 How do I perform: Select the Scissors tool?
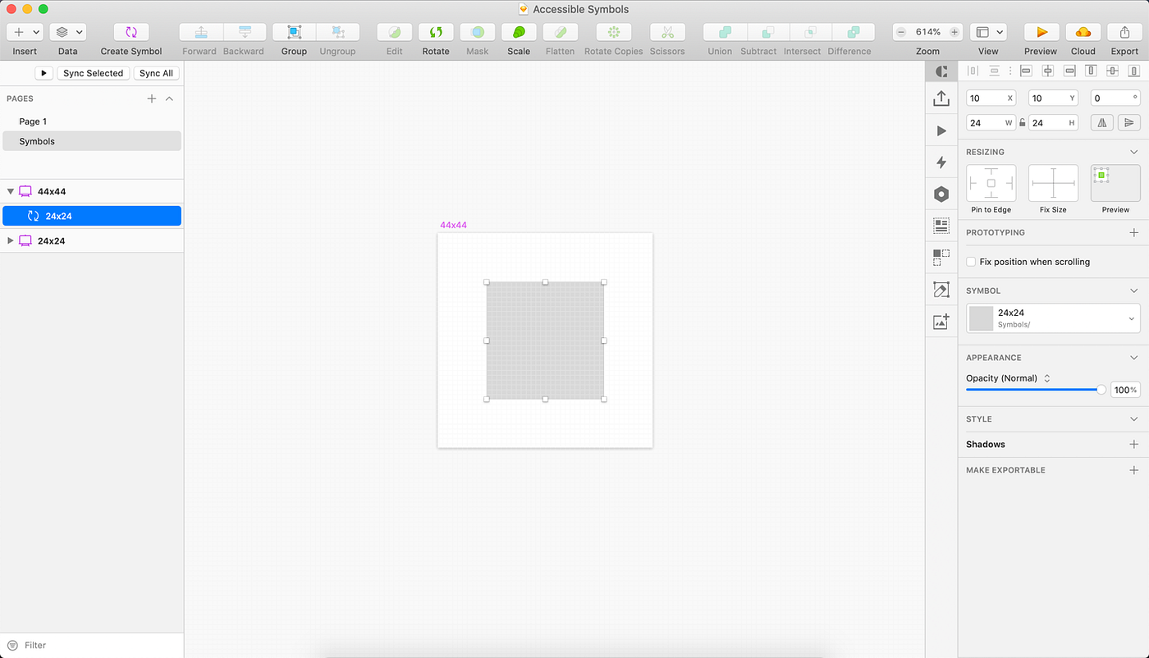666,30
